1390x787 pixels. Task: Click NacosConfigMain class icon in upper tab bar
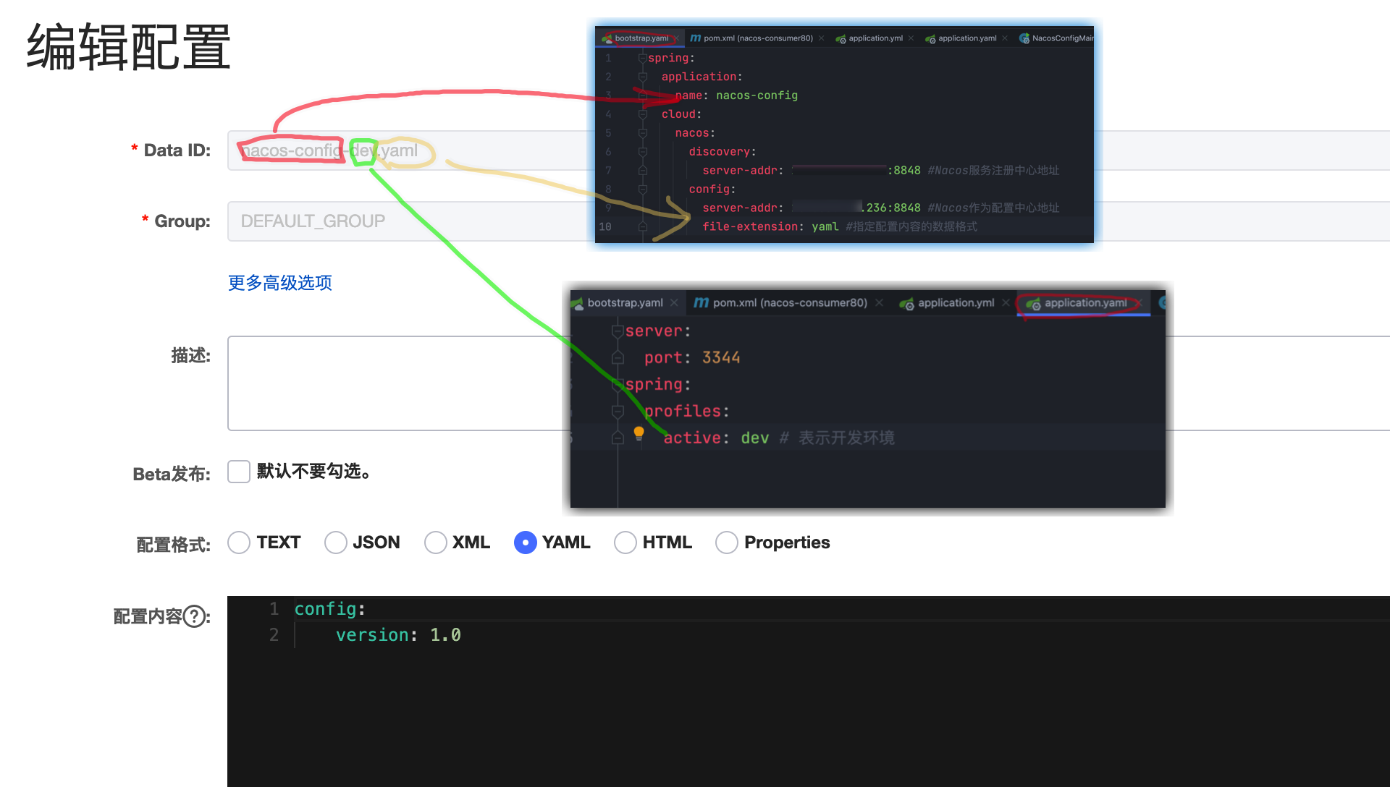pyautogui.click(x=1024, y=38)
